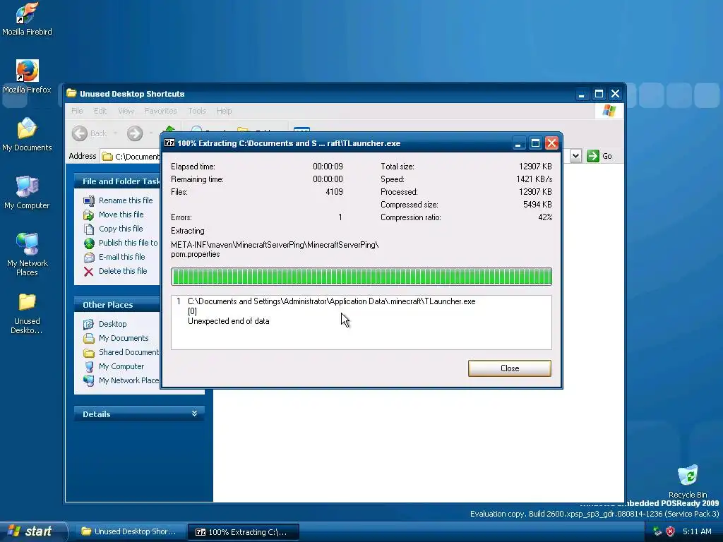
Task: Open the File menu in Explorer window
Action: click(77, 111)
